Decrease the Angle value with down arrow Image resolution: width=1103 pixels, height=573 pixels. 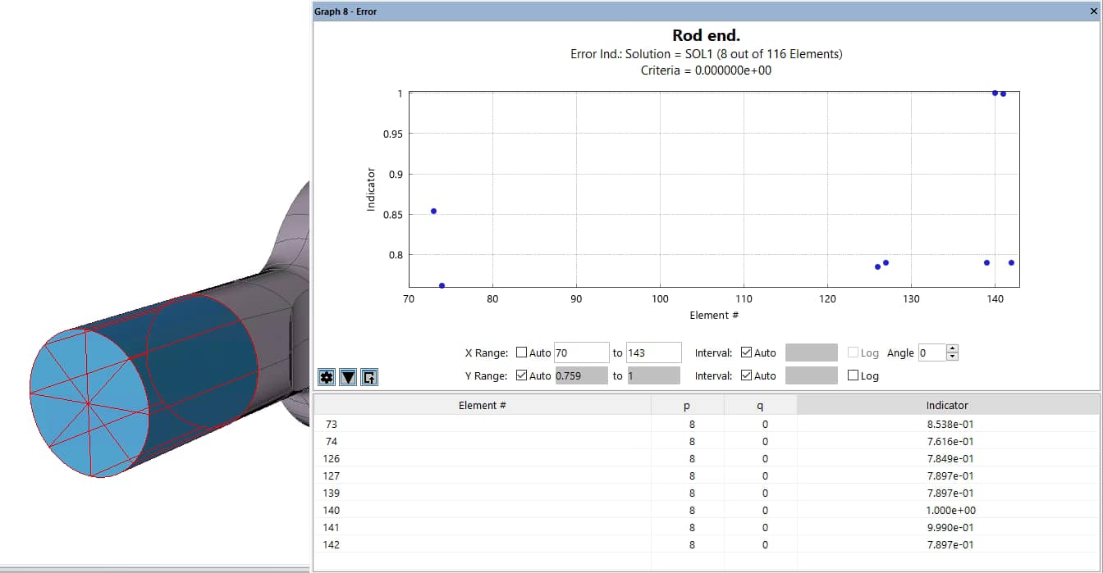click(x=952, y=357)
